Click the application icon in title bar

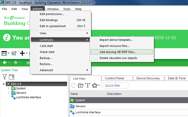(2, 3)
